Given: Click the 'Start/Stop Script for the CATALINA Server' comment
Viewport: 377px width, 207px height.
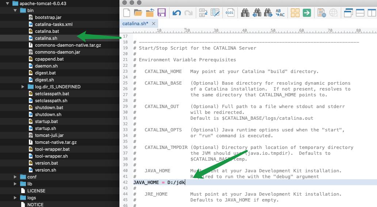Looking at the screenshot, I should [197, 48].
